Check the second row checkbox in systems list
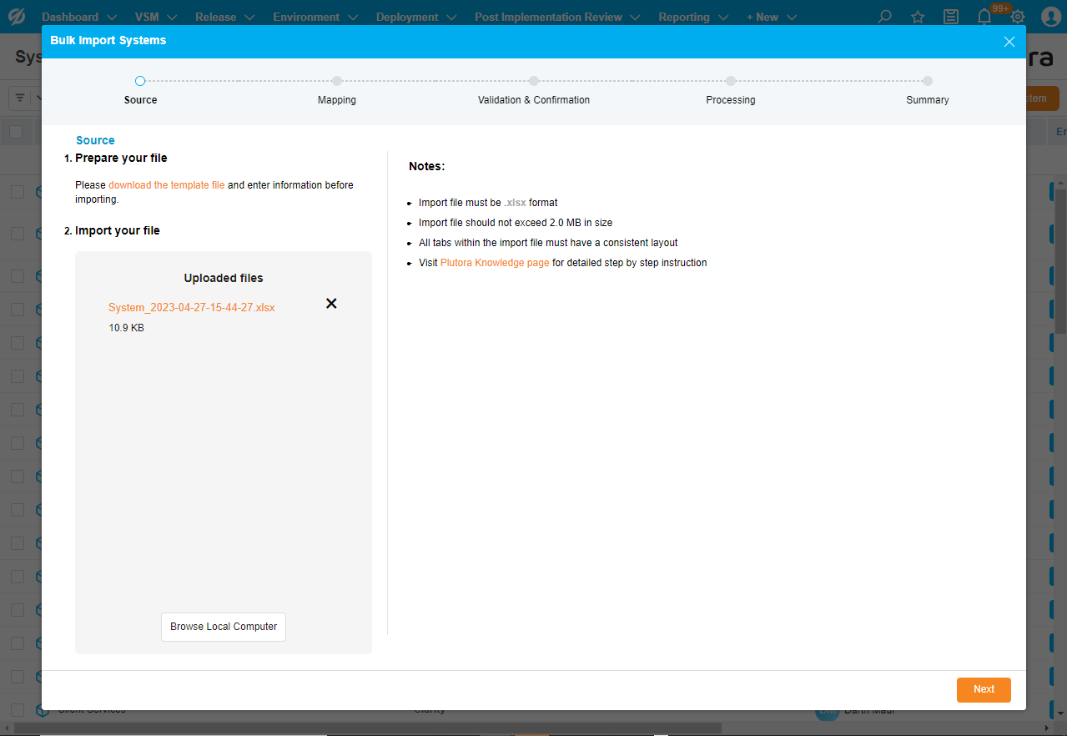Viewport: 1067px width, 736px height. [x=18, y=234]
